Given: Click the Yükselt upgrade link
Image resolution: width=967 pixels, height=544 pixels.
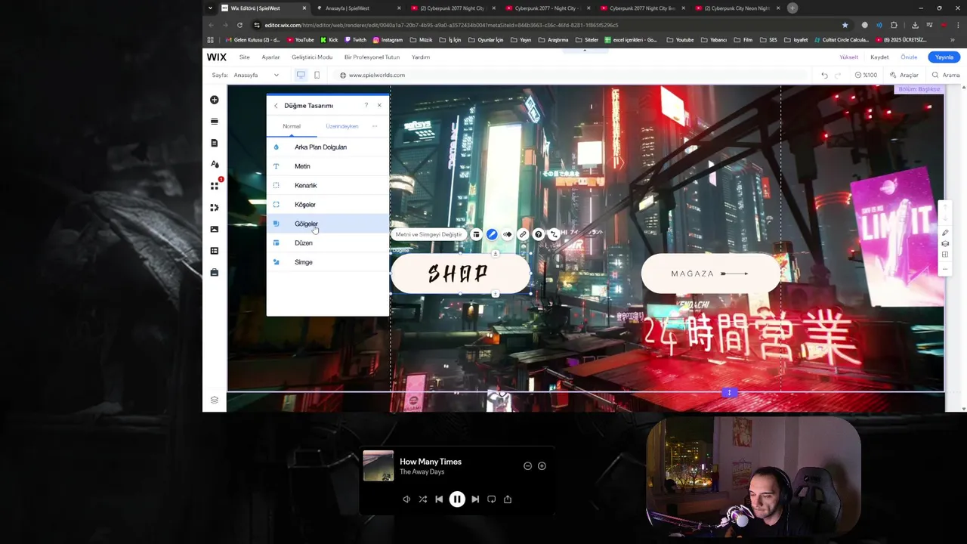Looking at the screenshot, I should [x=848, y=57].
